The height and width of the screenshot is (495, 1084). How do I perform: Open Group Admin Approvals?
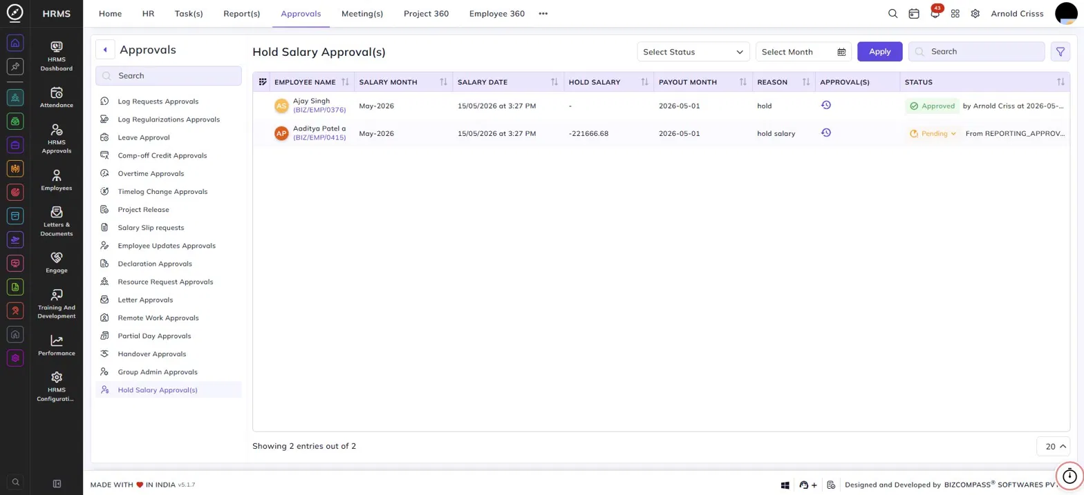tap(169, 372)
